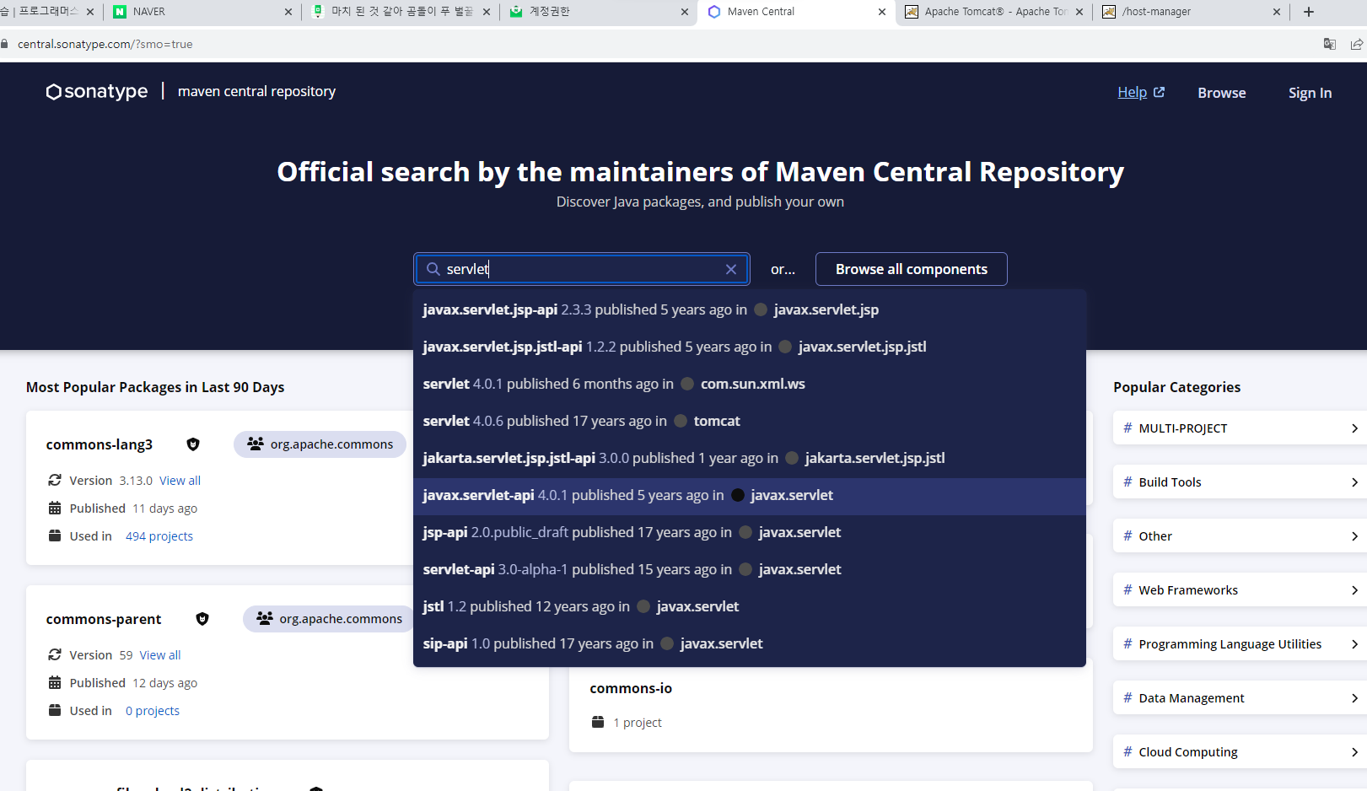This screenshot has height=791, width=1367.
Task: Select the jakarta.servlet.jsp.jstl-api 3.0.0 suggestion
Action: point(750,458)
